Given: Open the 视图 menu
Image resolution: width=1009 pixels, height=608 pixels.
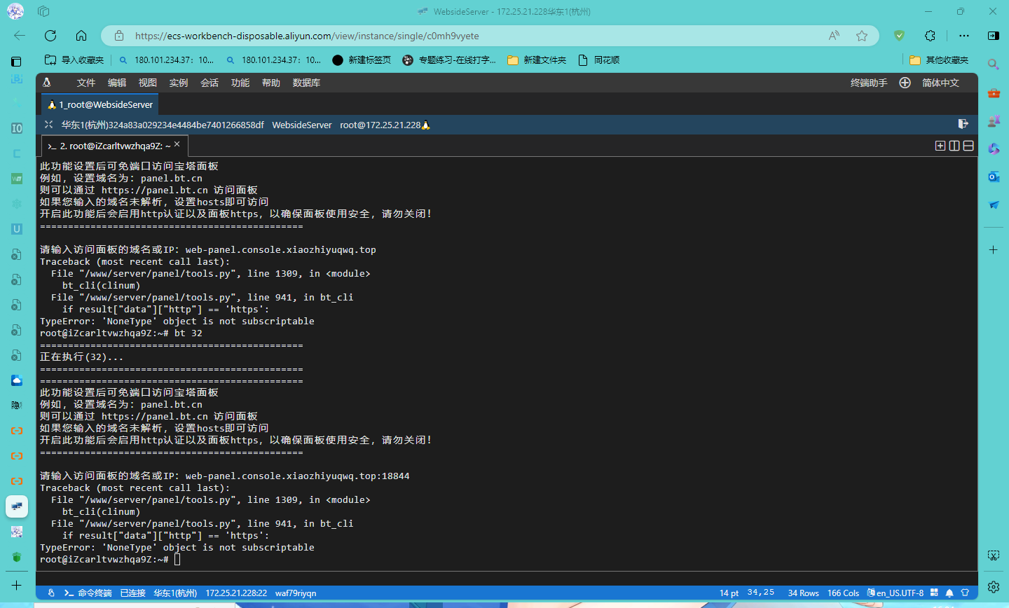Looking at the screenshot, I should [x=148, y=83].
